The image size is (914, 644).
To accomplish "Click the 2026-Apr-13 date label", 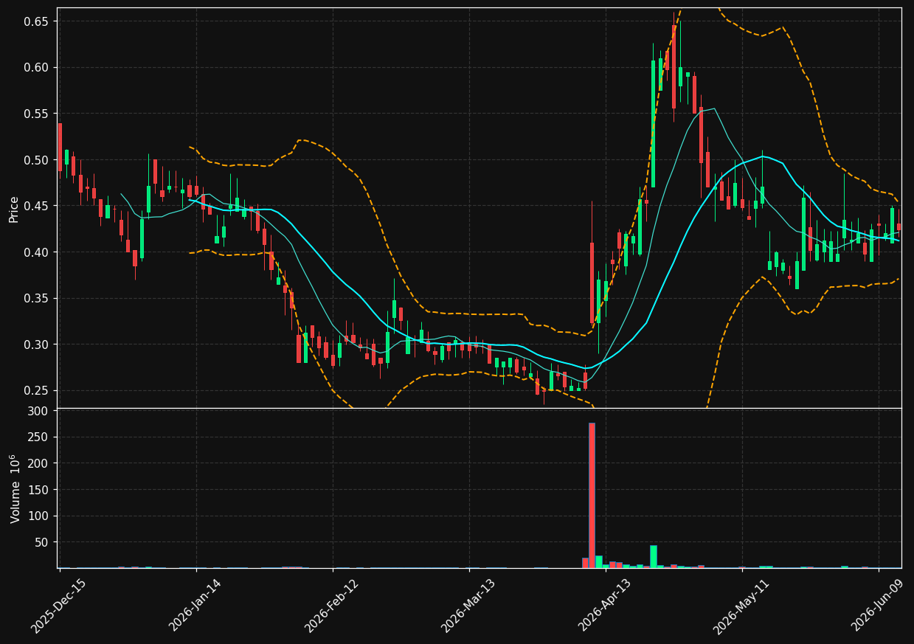I will pos(605,606).
